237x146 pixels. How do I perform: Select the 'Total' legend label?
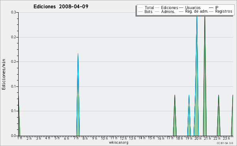(x=149, y=7)
